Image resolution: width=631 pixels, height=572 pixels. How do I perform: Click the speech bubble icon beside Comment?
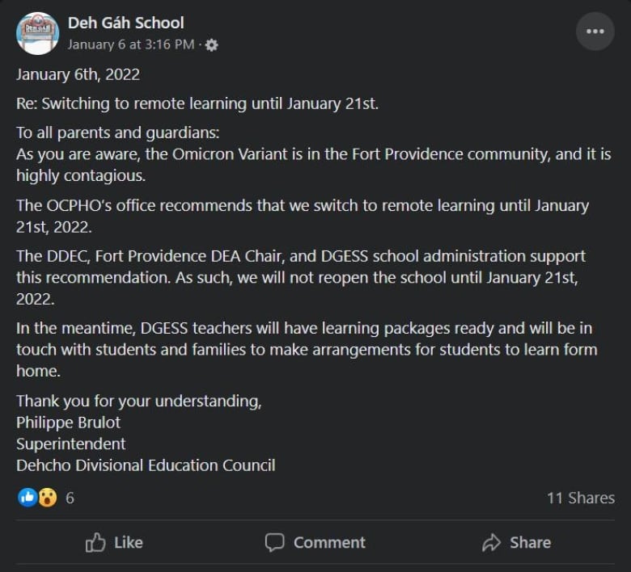[x=274, y=542]
